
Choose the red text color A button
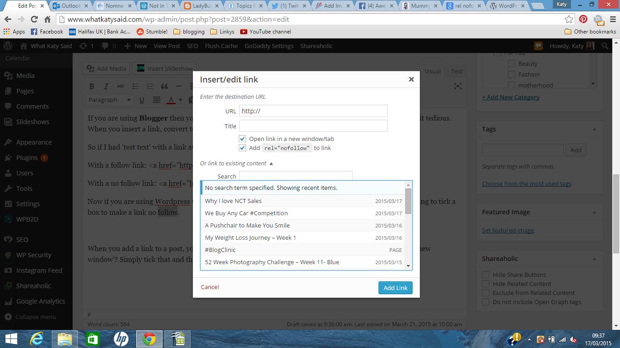coord(171,100)
